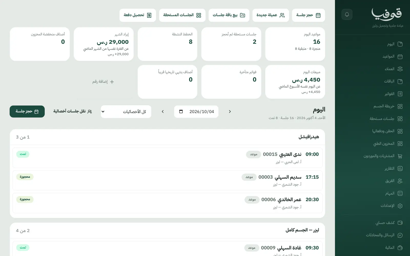Viewport: 410px width, 256px height.
Task: Click نقل جلسات أخصائية button
Action: 73,111
